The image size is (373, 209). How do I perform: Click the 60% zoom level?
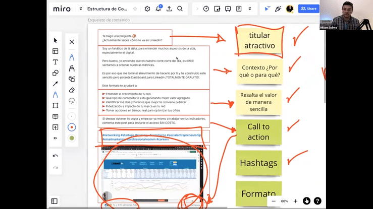pos(285,201)
